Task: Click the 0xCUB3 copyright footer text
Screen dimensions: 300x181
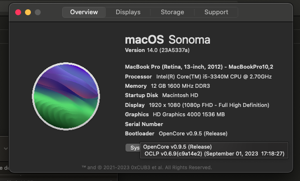Action: (x=147, y=168)
